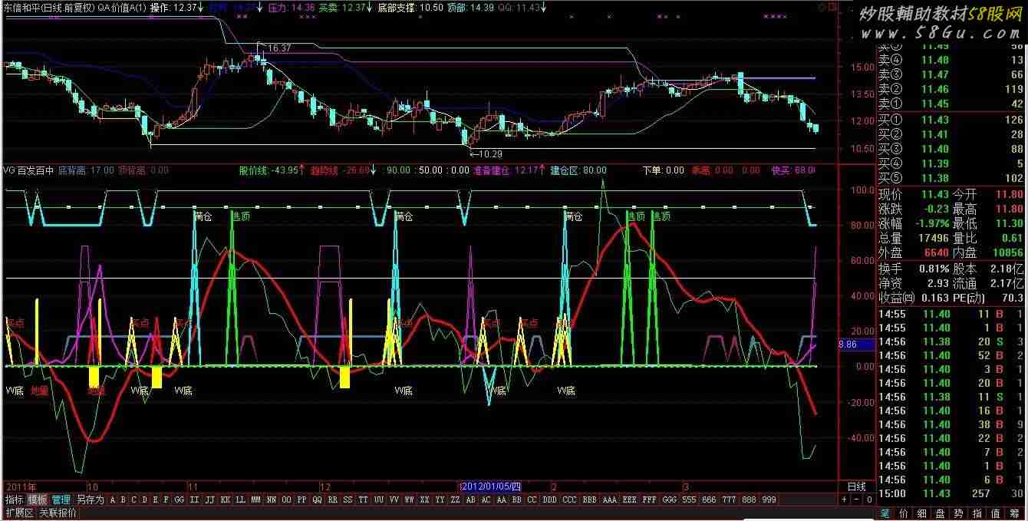The image size is (1028, 521).
Task: Switch to the 价 price tab
Action: pyautogui.click(x=904, y=513)
